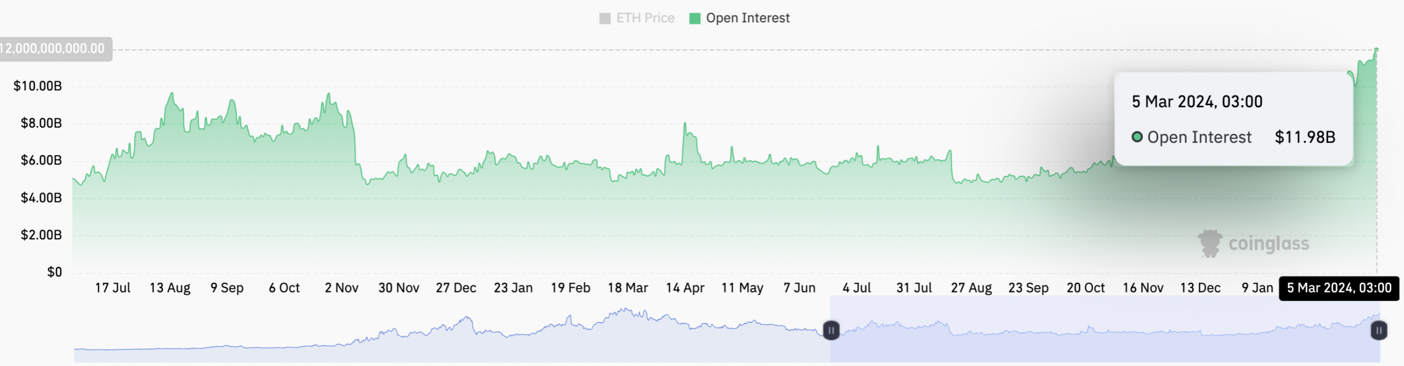Click the 14 Apr date axis label

point(685,288)
